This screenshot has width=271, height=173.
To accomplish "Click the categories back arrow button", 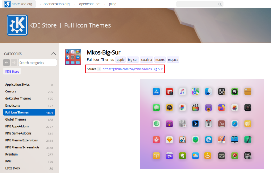I will (x=6, y=63).
